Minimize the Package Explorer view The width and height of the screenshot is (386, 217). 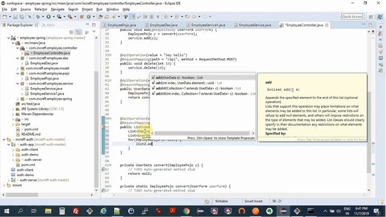click(87, 25)
